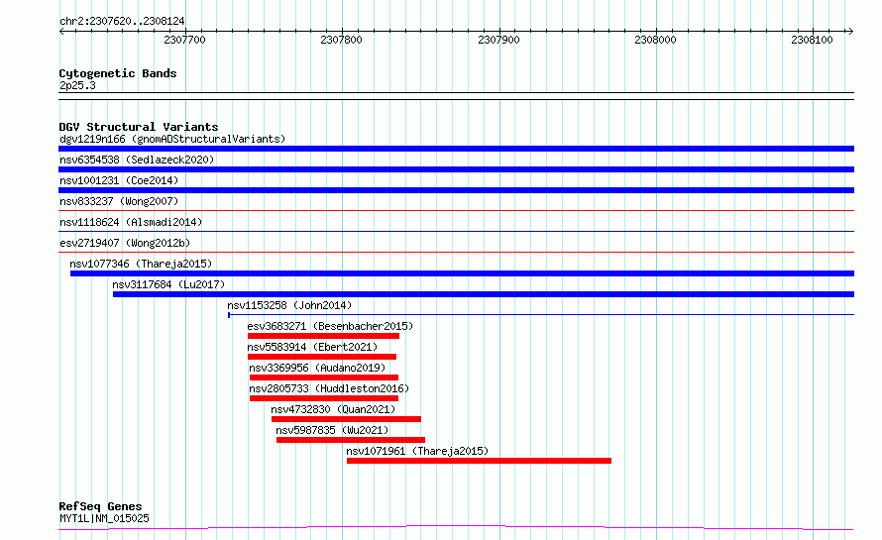Click the Cytogenetic Bands track title
Screen dimensions: 882x540
118,73
